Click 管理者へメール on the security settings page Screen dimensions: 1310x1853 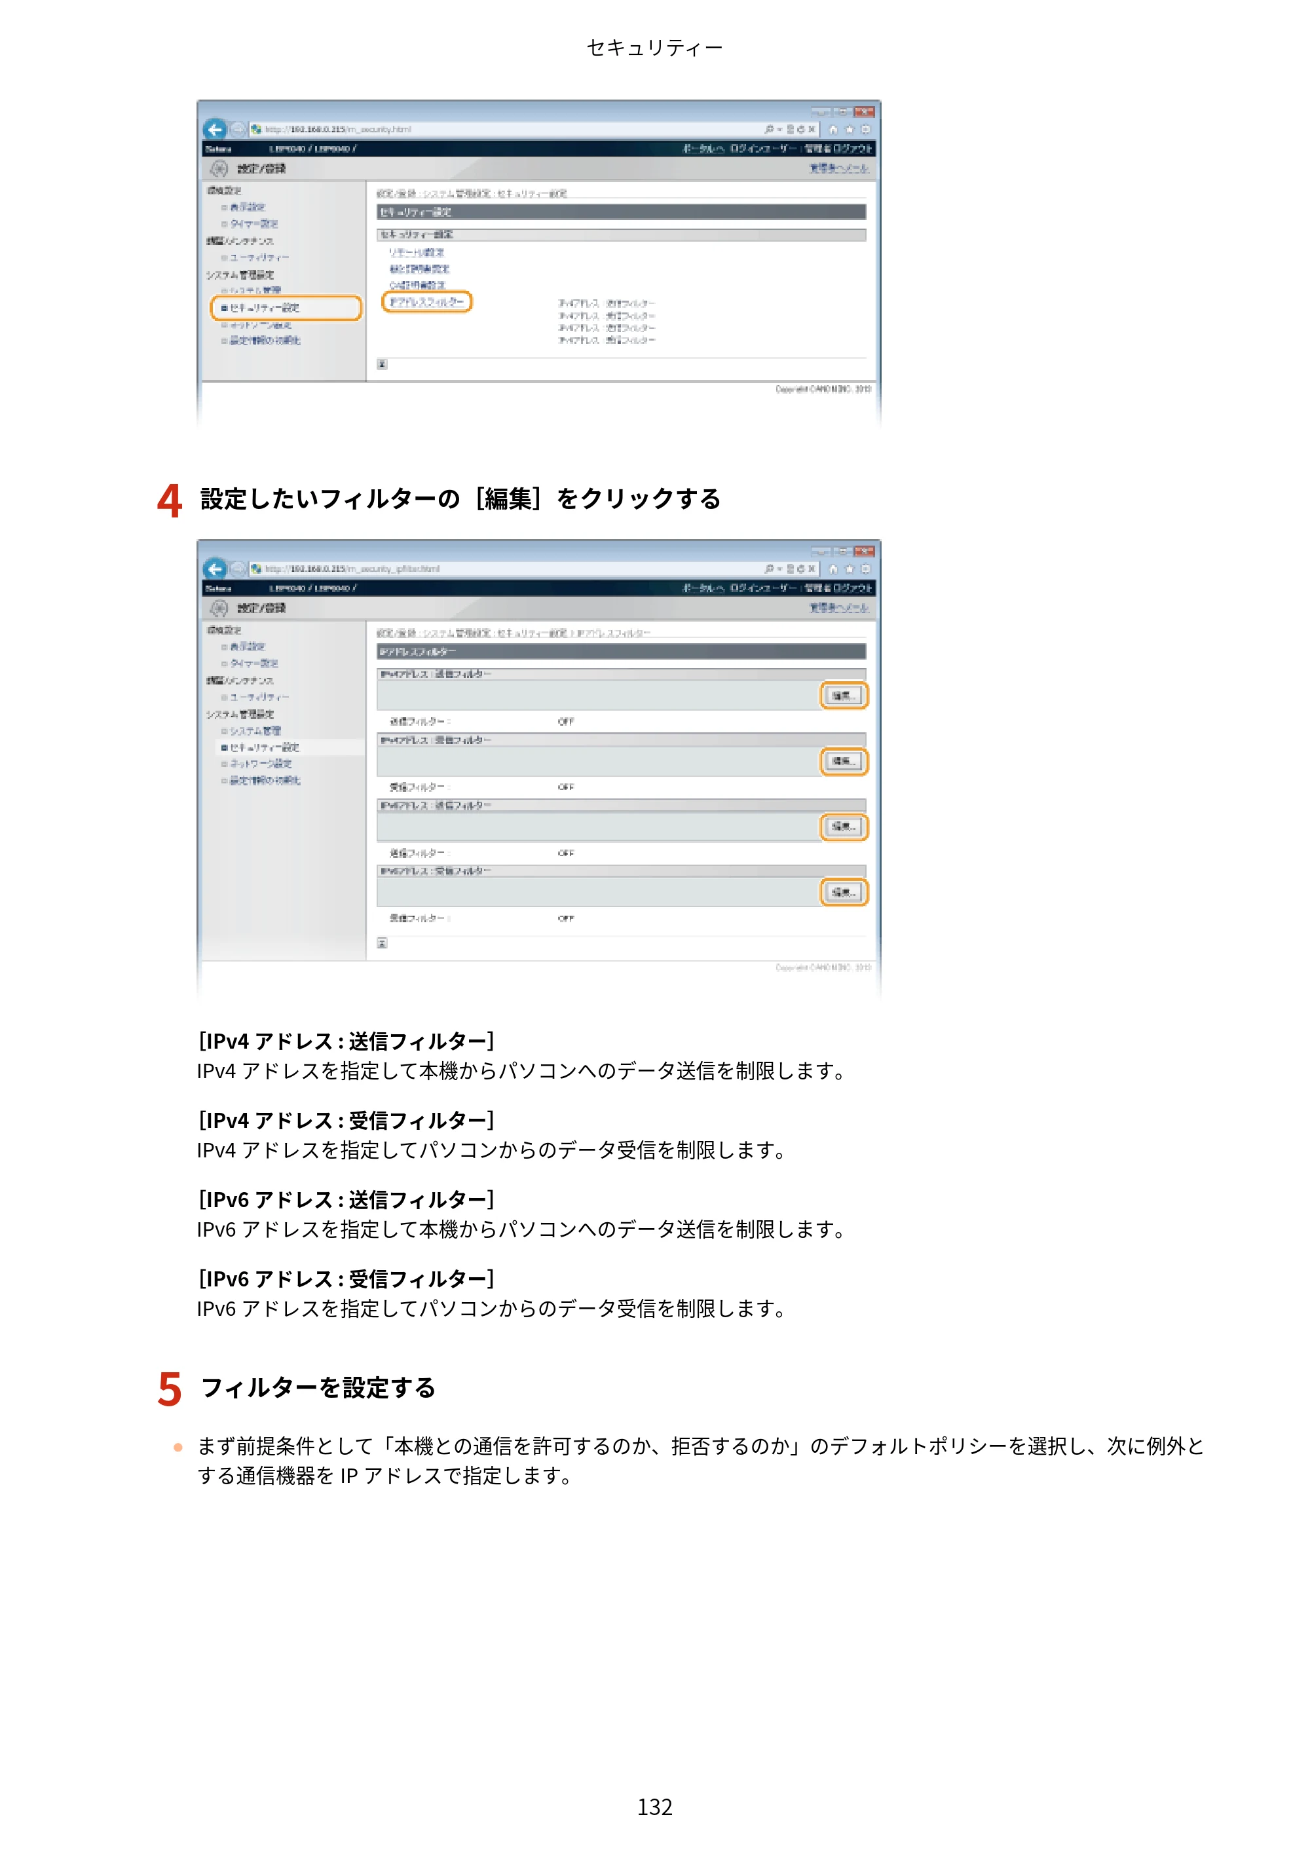[840, 168]
